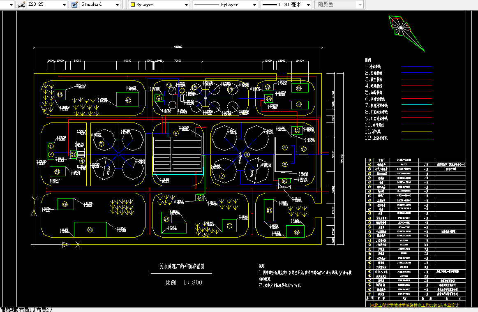478x312 pixels.
Task: Select the legend heading 图例
Action: 368,60
